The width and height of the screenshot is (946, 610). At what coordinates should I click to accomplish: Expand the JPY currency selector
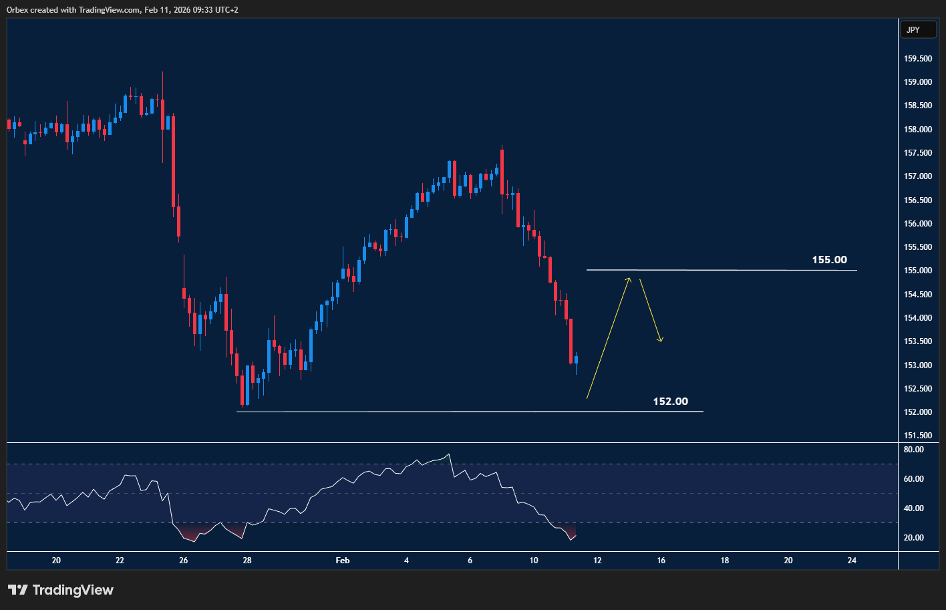(918, 29)
